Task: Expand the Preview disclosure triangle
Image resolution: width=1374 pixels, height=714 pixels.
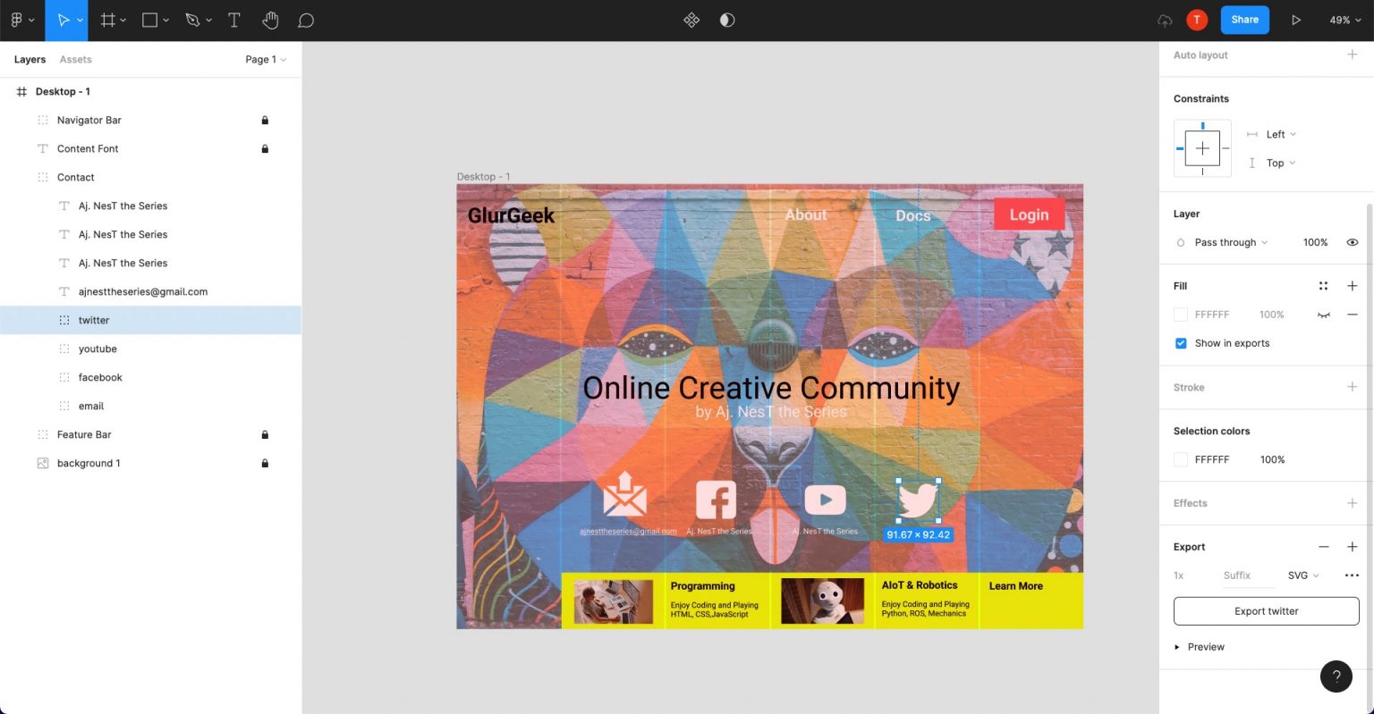Action: 1177,647
